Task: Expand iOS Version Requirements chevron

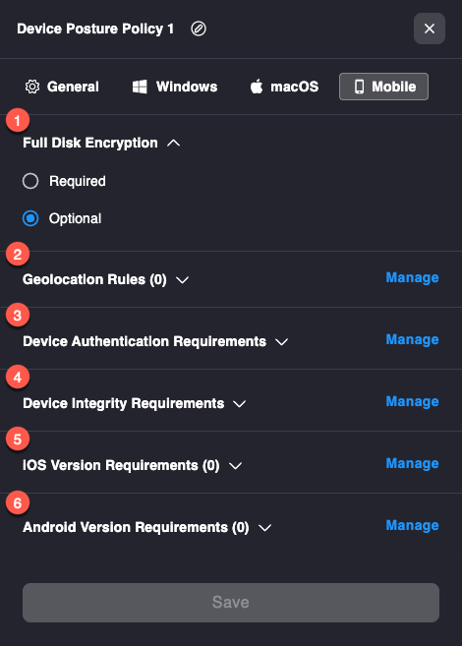Action: [x=236, y=465]
